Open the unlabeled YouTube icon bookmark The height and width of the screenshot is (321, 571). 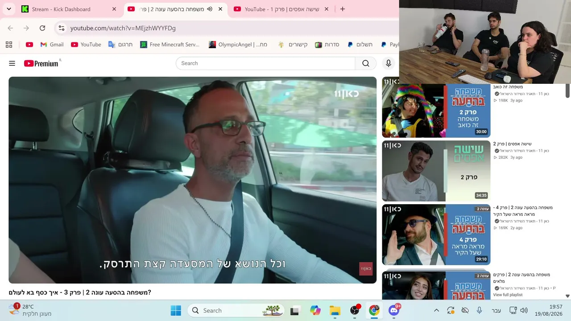[29, 45]
